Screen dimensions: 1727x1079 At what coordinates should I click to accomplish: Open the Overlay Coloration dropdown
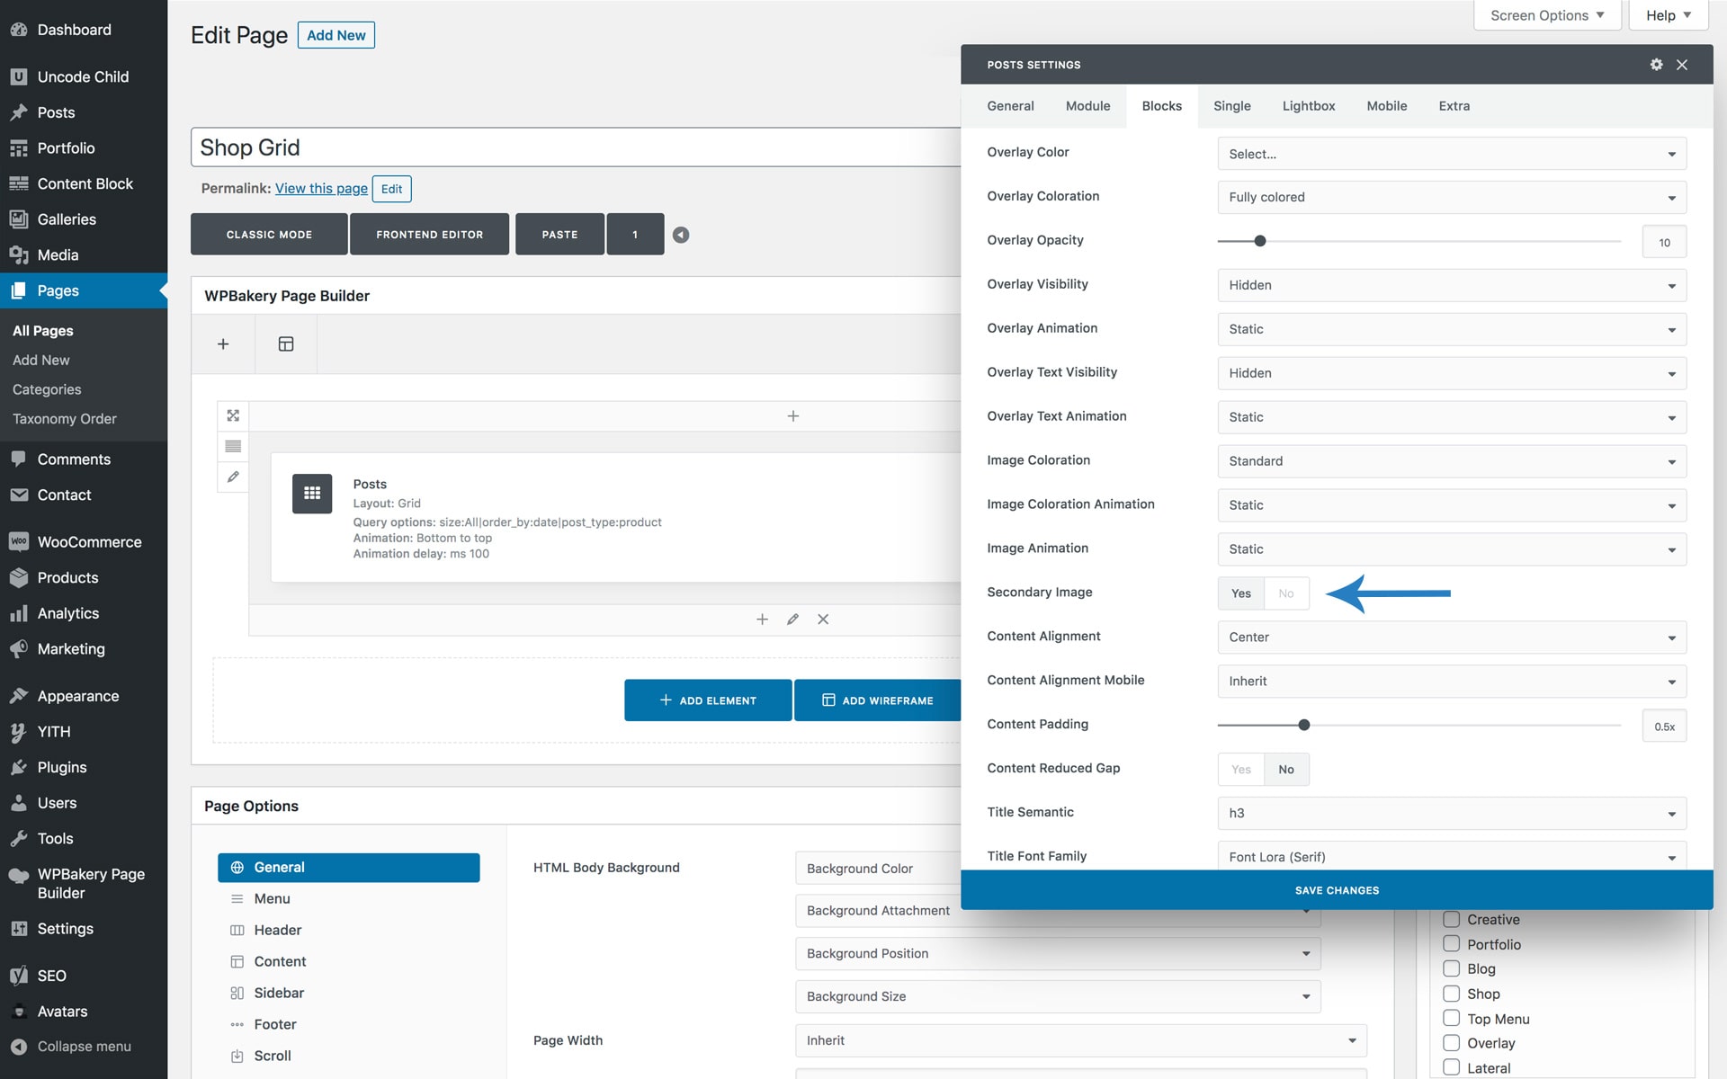tap(1451, 197)
